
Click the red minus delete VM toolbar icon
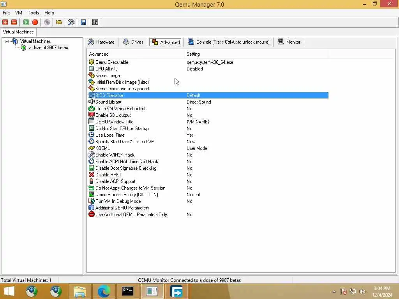tap(14, 22)
